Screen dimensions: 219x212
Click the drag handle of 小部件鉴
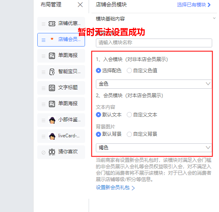(x=43, y=120)
